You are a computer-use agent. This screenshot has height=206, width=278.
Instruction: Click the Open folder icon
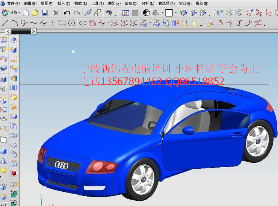pos(35,13)
